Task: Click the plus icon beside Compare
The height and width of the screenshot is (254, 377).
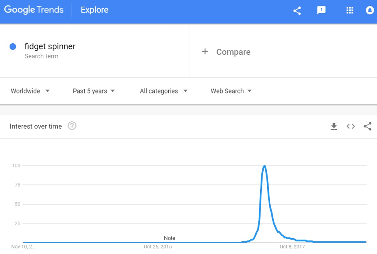Action: [205, 51]
